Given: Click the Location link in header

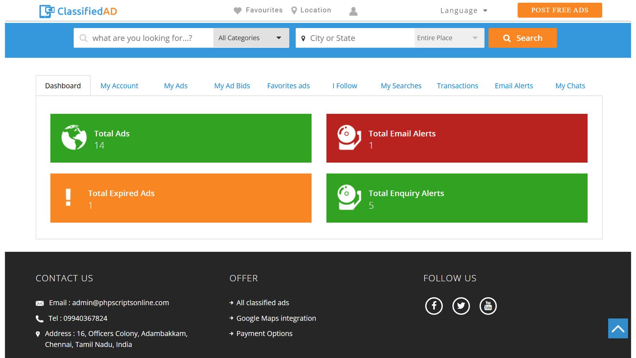Looking at the screenshot, I should [316, 10].
